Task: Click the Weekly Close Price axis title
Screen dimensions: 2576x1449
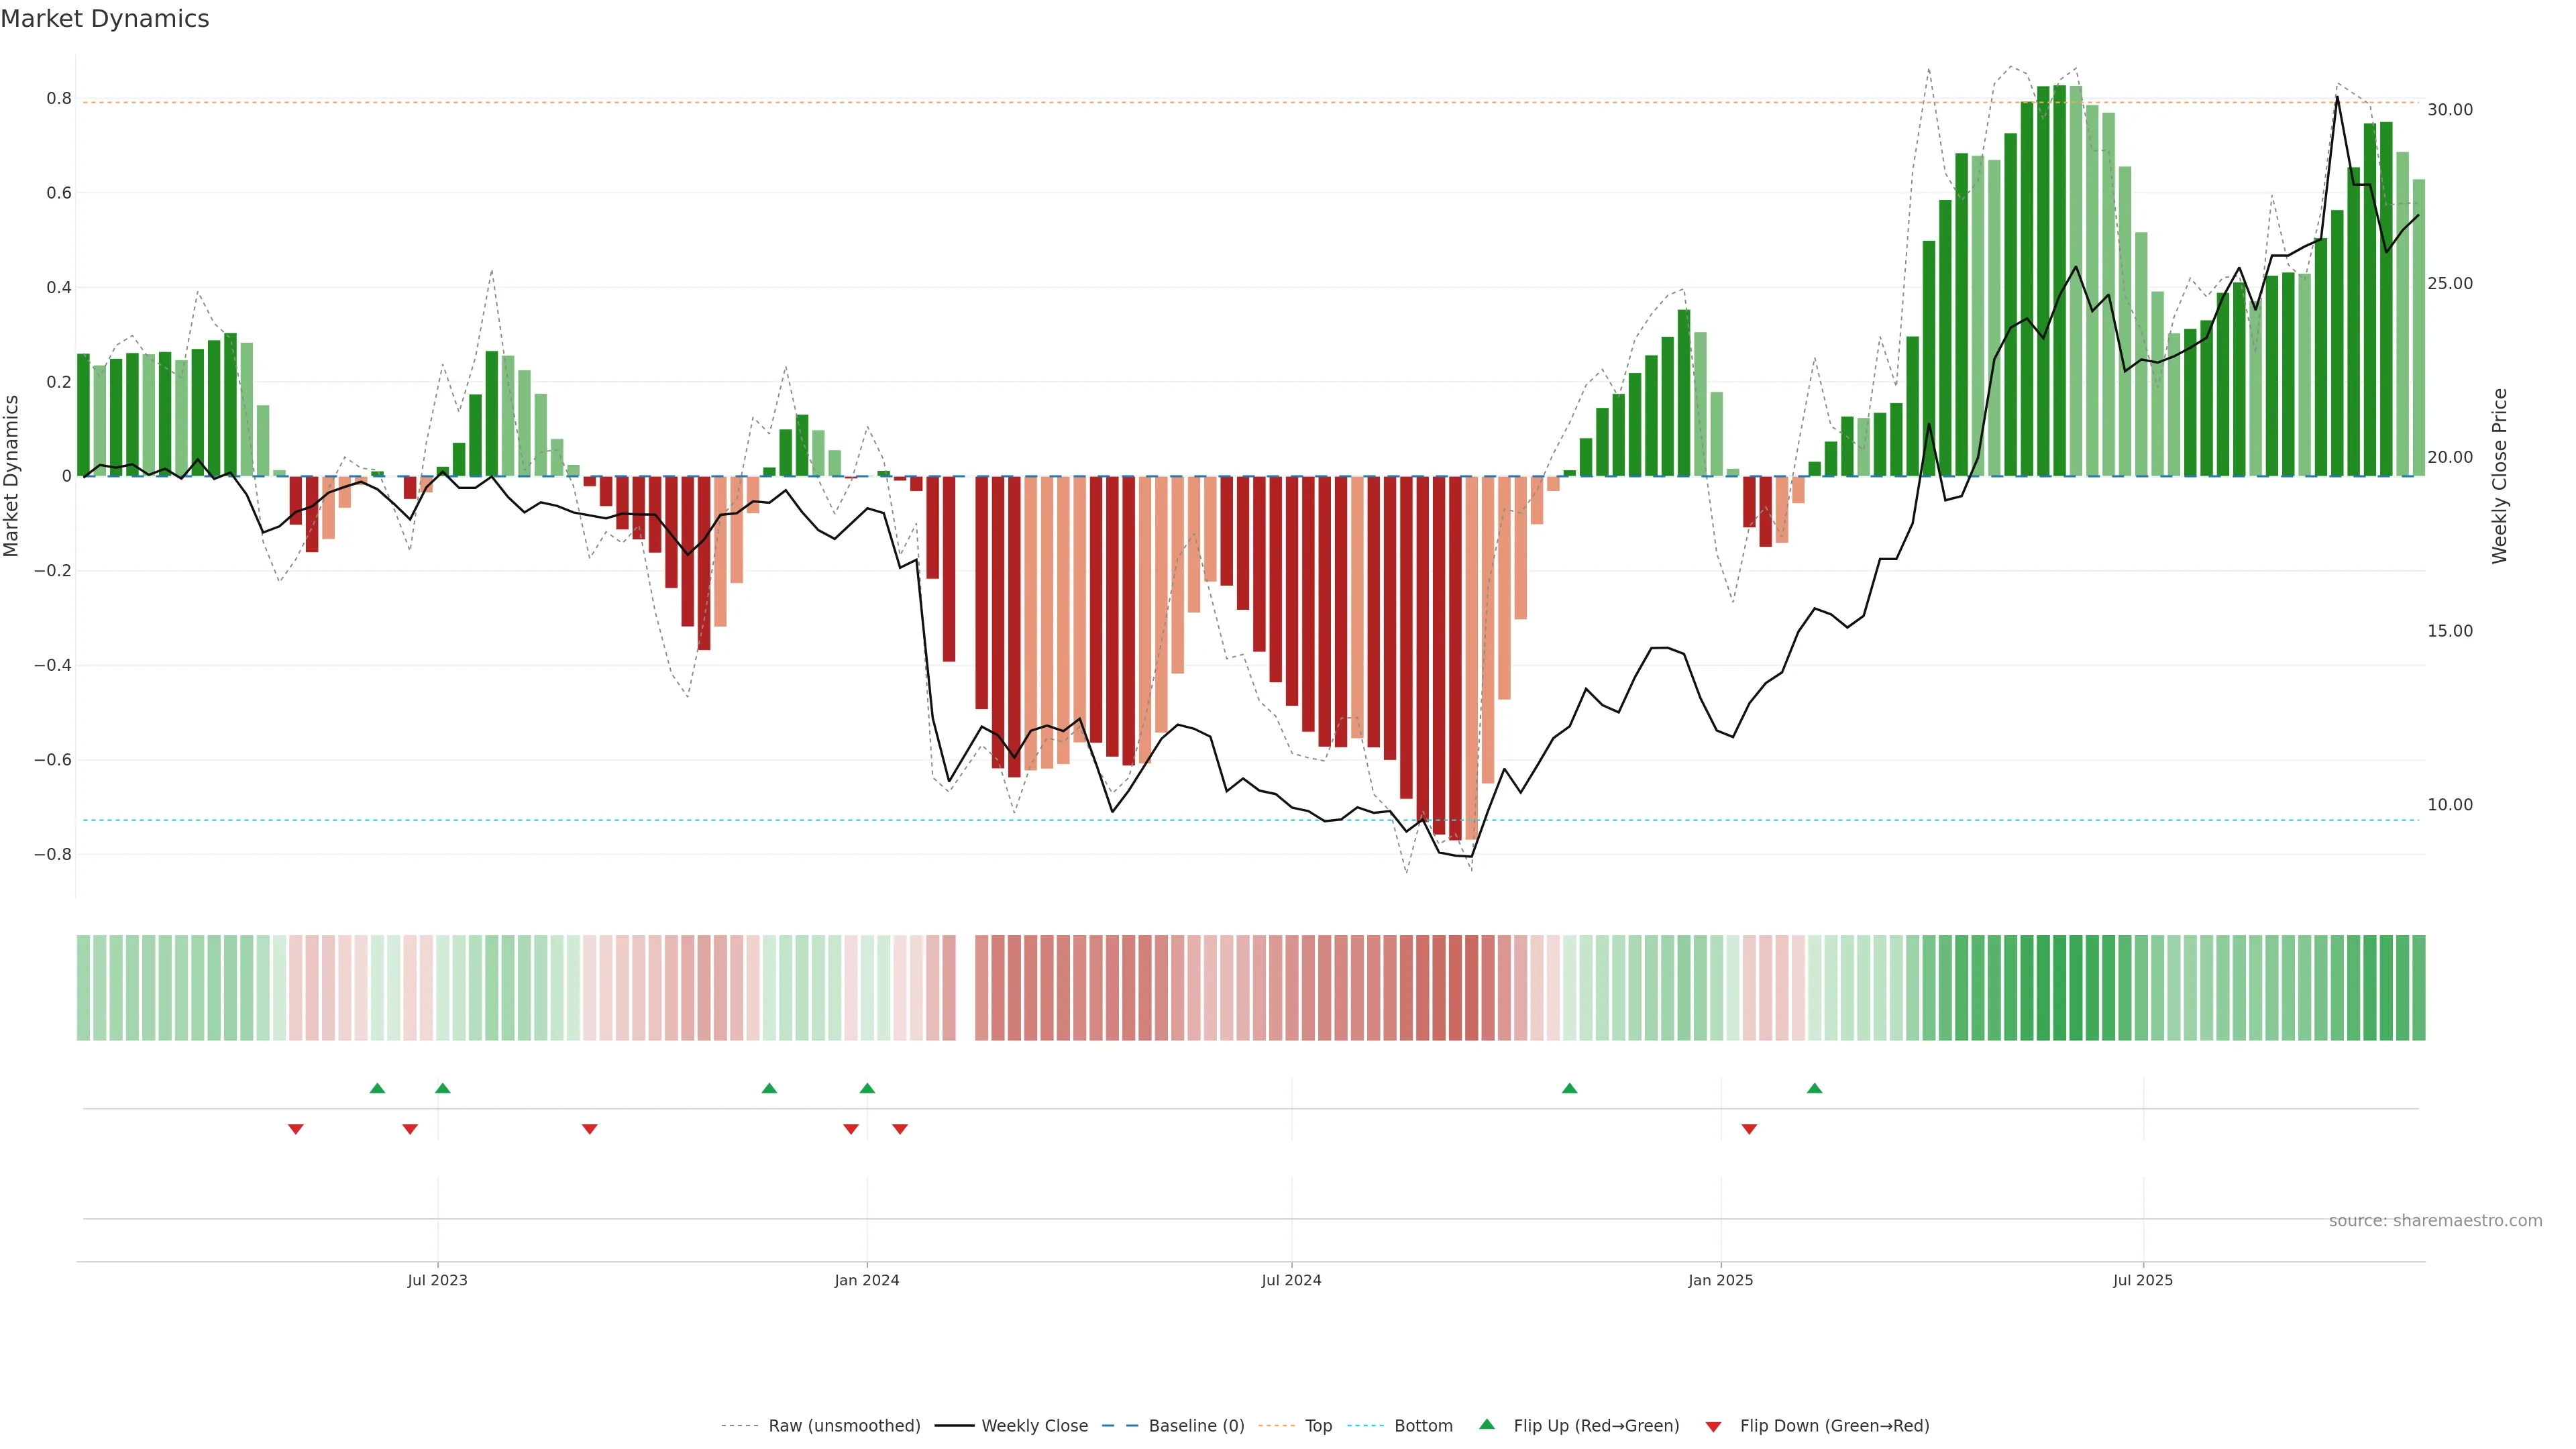Action: (x=2500, y=476)
